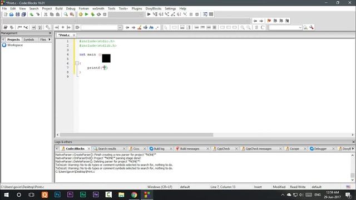The width and height of the screenshot is (356, 200).
Task: Run search using the magnifier beside the rightmost combo box
Action: pyautogui.click(x=305, y=27)
